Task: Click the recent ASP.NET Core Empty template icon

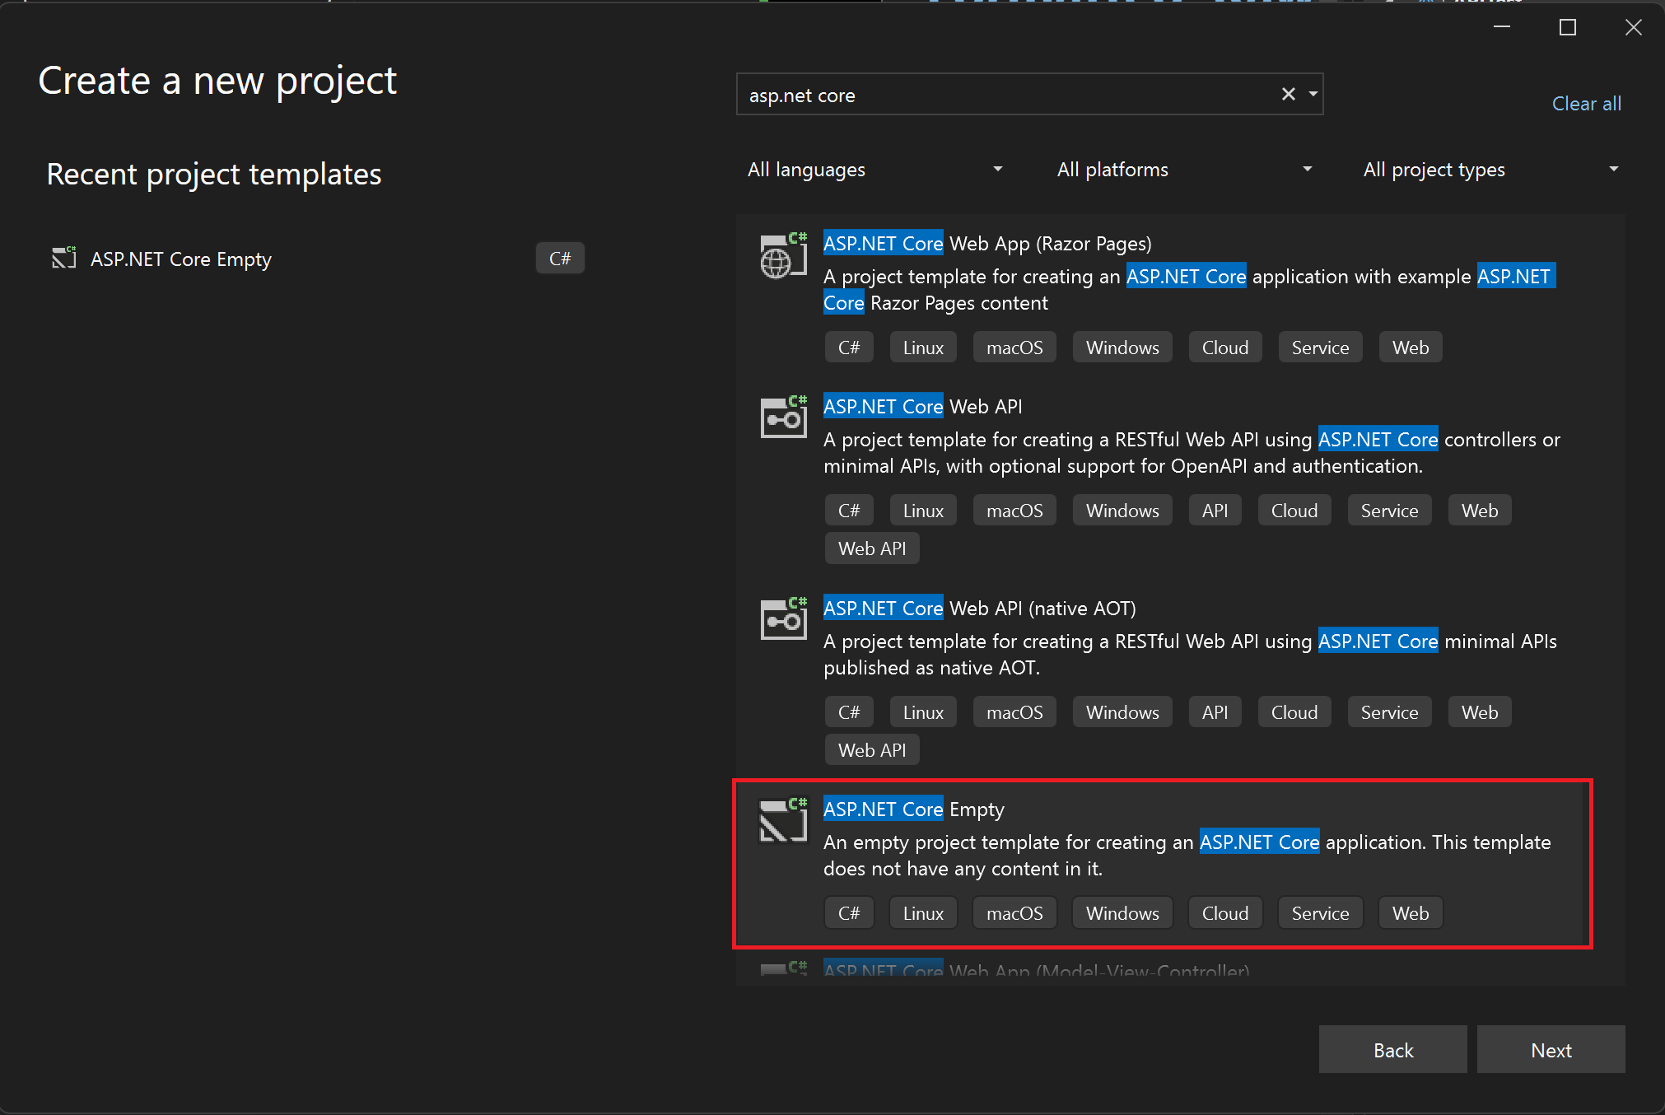Action: point(63,259)
